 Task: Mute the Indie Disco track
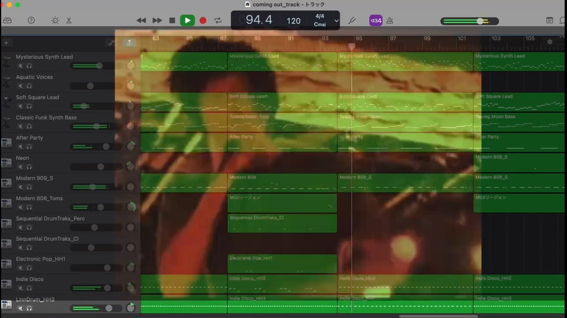(x=21, y=288)
